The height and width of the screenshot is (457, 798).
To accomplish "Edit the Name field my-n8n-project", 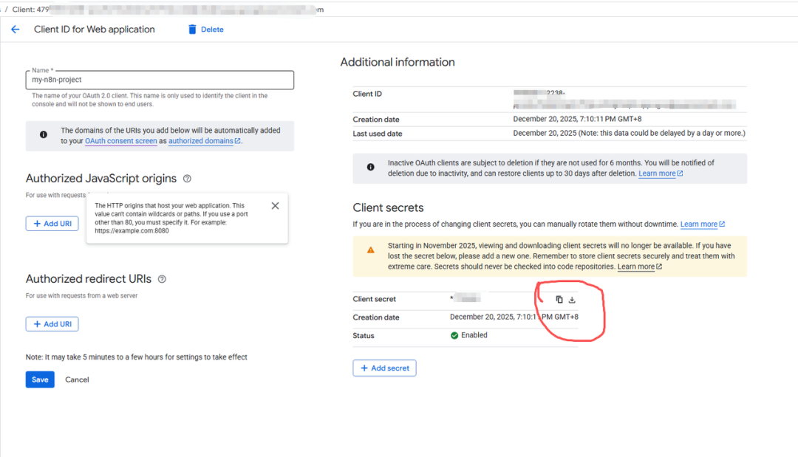I will click(160, 80).
